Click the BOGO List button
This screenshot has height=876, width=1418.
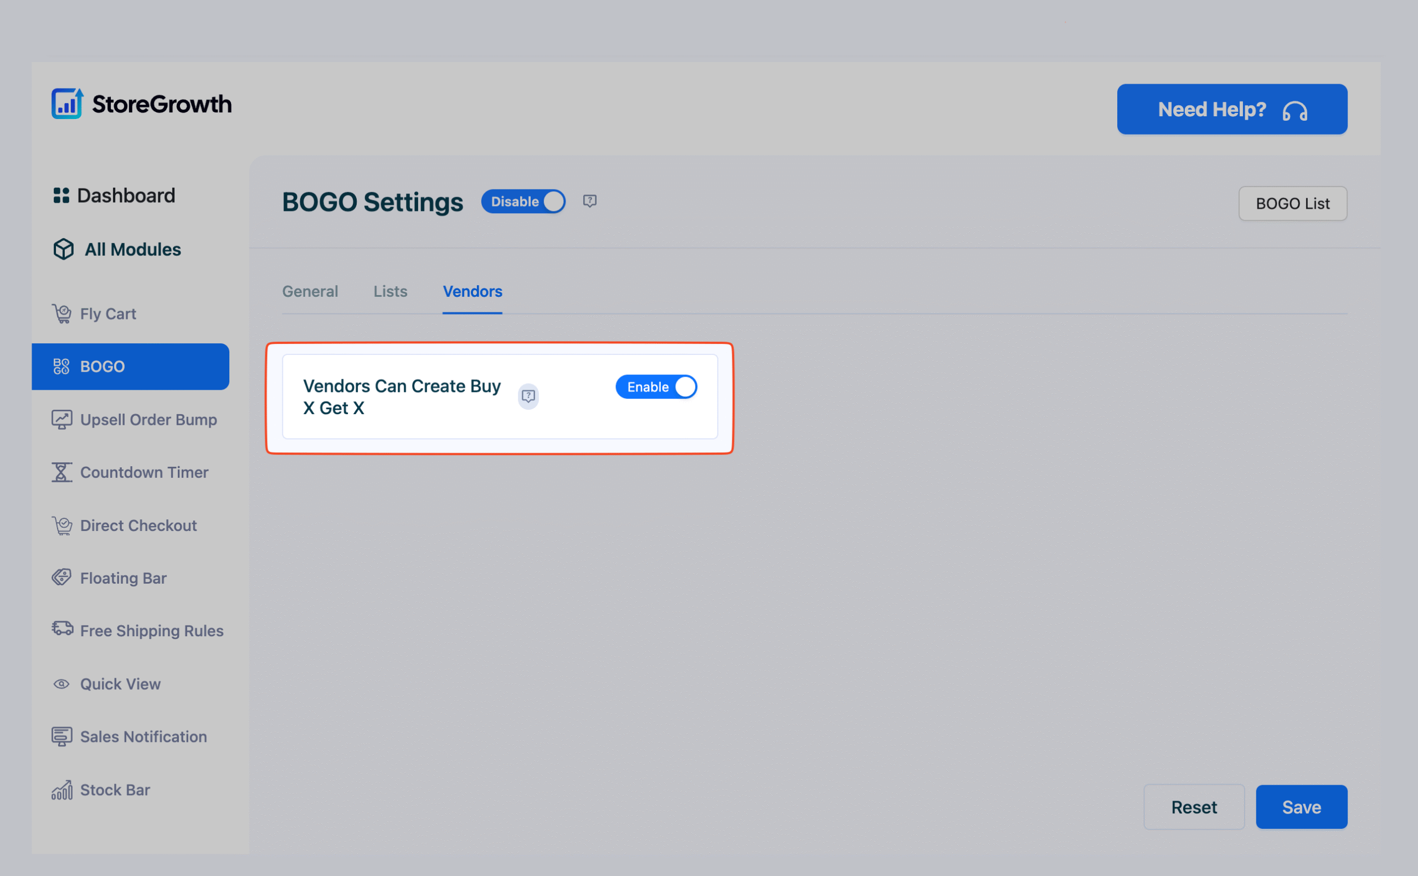point(1292,203)
